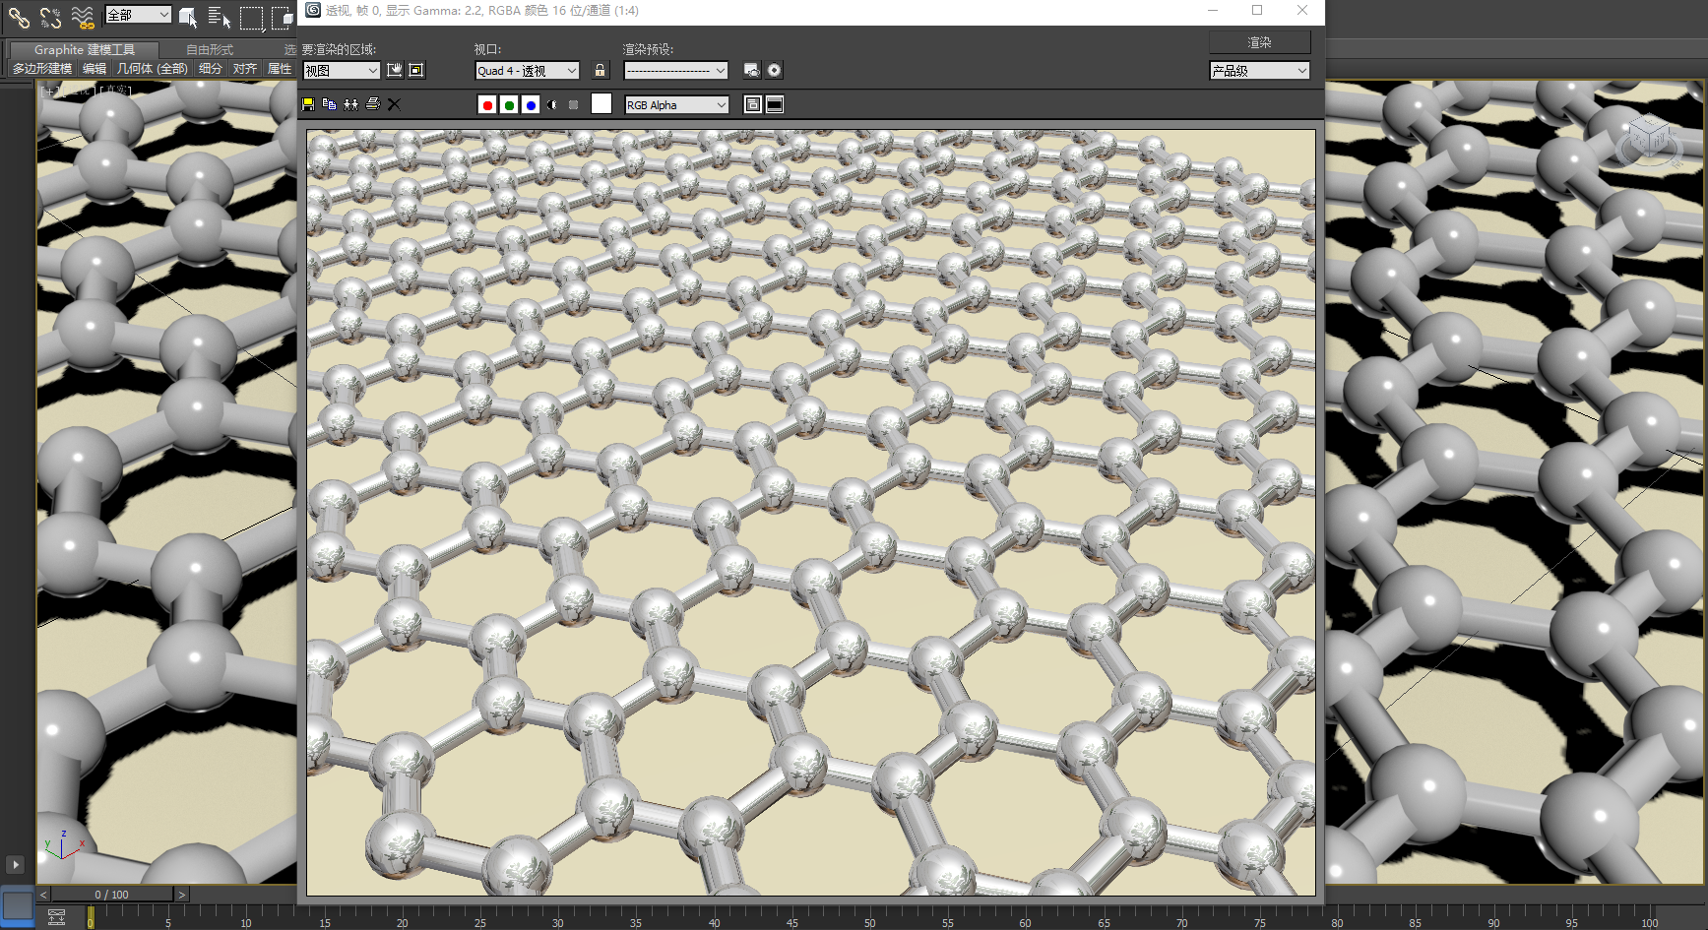This screenshot has height=930, width=1708.
Task: Toggle the alpha channel display
Action: click(x=552, y=105)
